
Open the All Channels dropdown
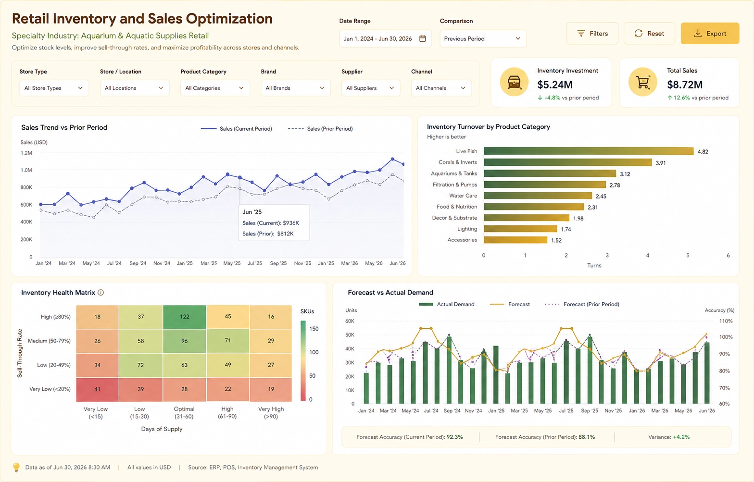(441, 88)
